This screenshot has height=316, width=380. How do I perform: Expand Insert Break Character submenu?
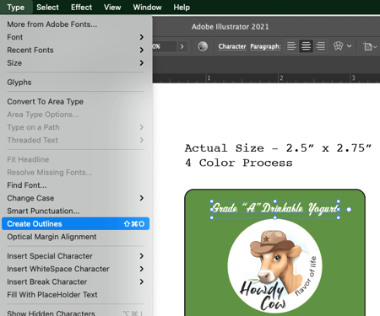tap(75, 281)
